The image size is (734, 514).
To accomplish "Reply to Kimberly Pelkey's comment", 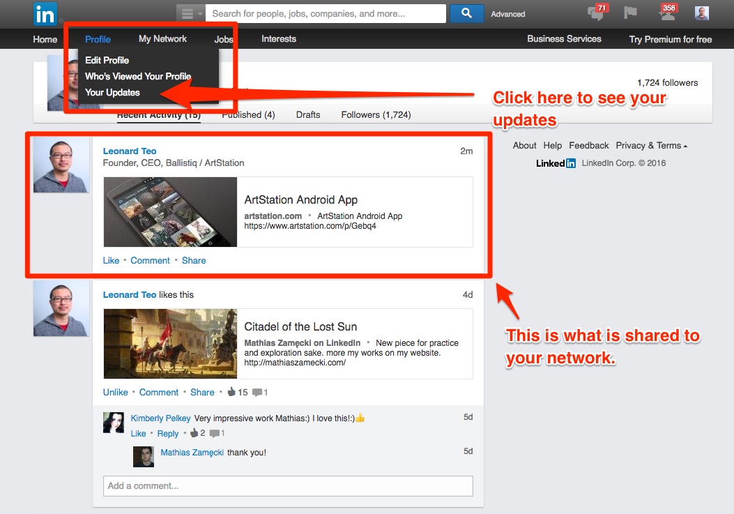I will tap(167, 433).
